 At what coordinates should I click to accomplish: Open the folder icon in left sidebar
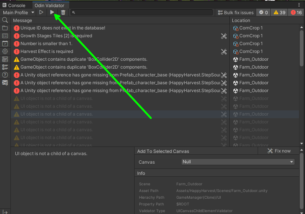[5, 28]
